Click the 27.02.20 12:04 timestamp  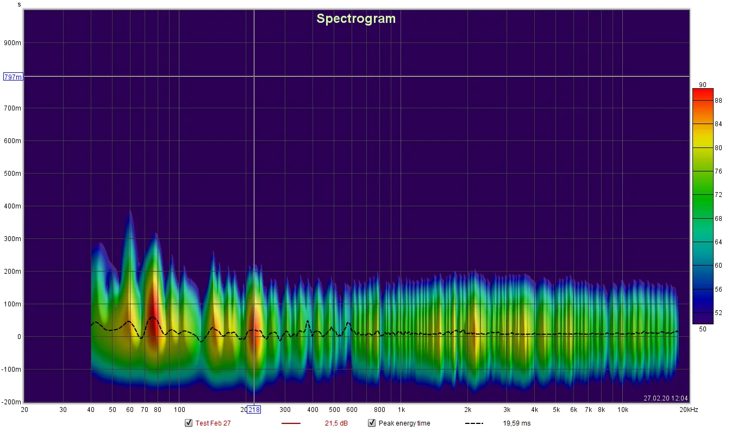666,398
